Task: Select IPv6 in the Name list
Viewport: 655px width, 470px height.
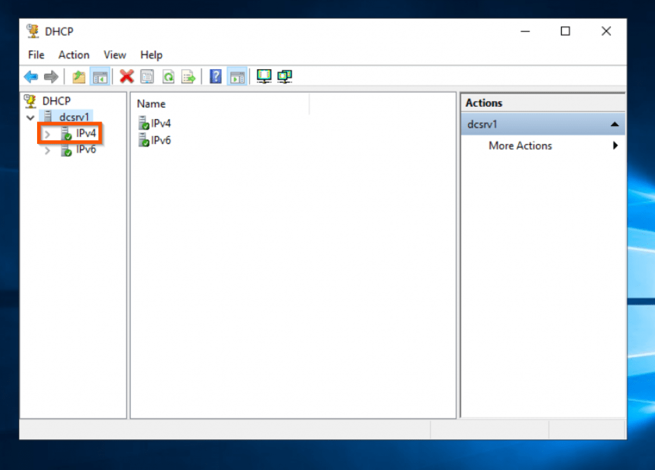Action: point(159,140)
